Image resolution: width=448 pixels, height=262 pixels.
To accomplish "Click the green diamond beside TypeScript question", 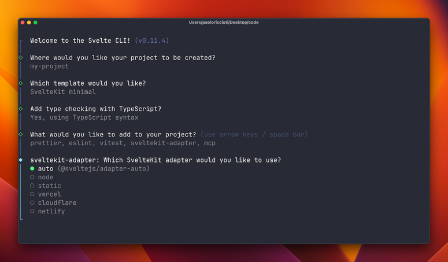I will [21, 109].
